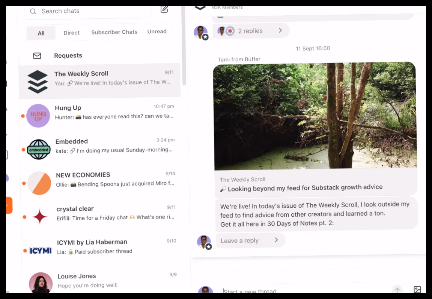Screen dimensions: 432x299
Task: Select the All chats tab
Action: tap(41, 33)
